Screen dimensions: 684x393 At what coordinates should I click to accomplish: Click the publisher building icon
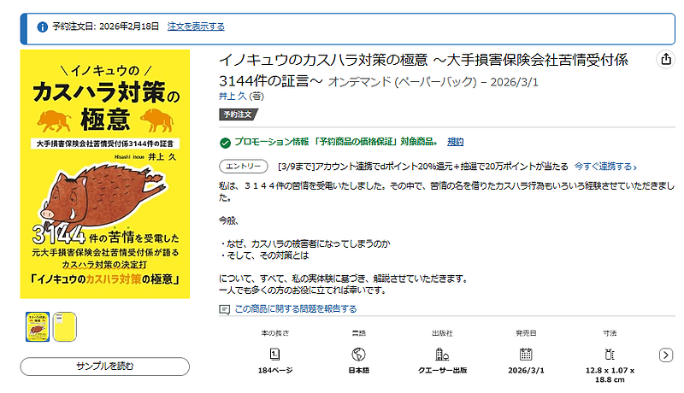tap(442, 355)
